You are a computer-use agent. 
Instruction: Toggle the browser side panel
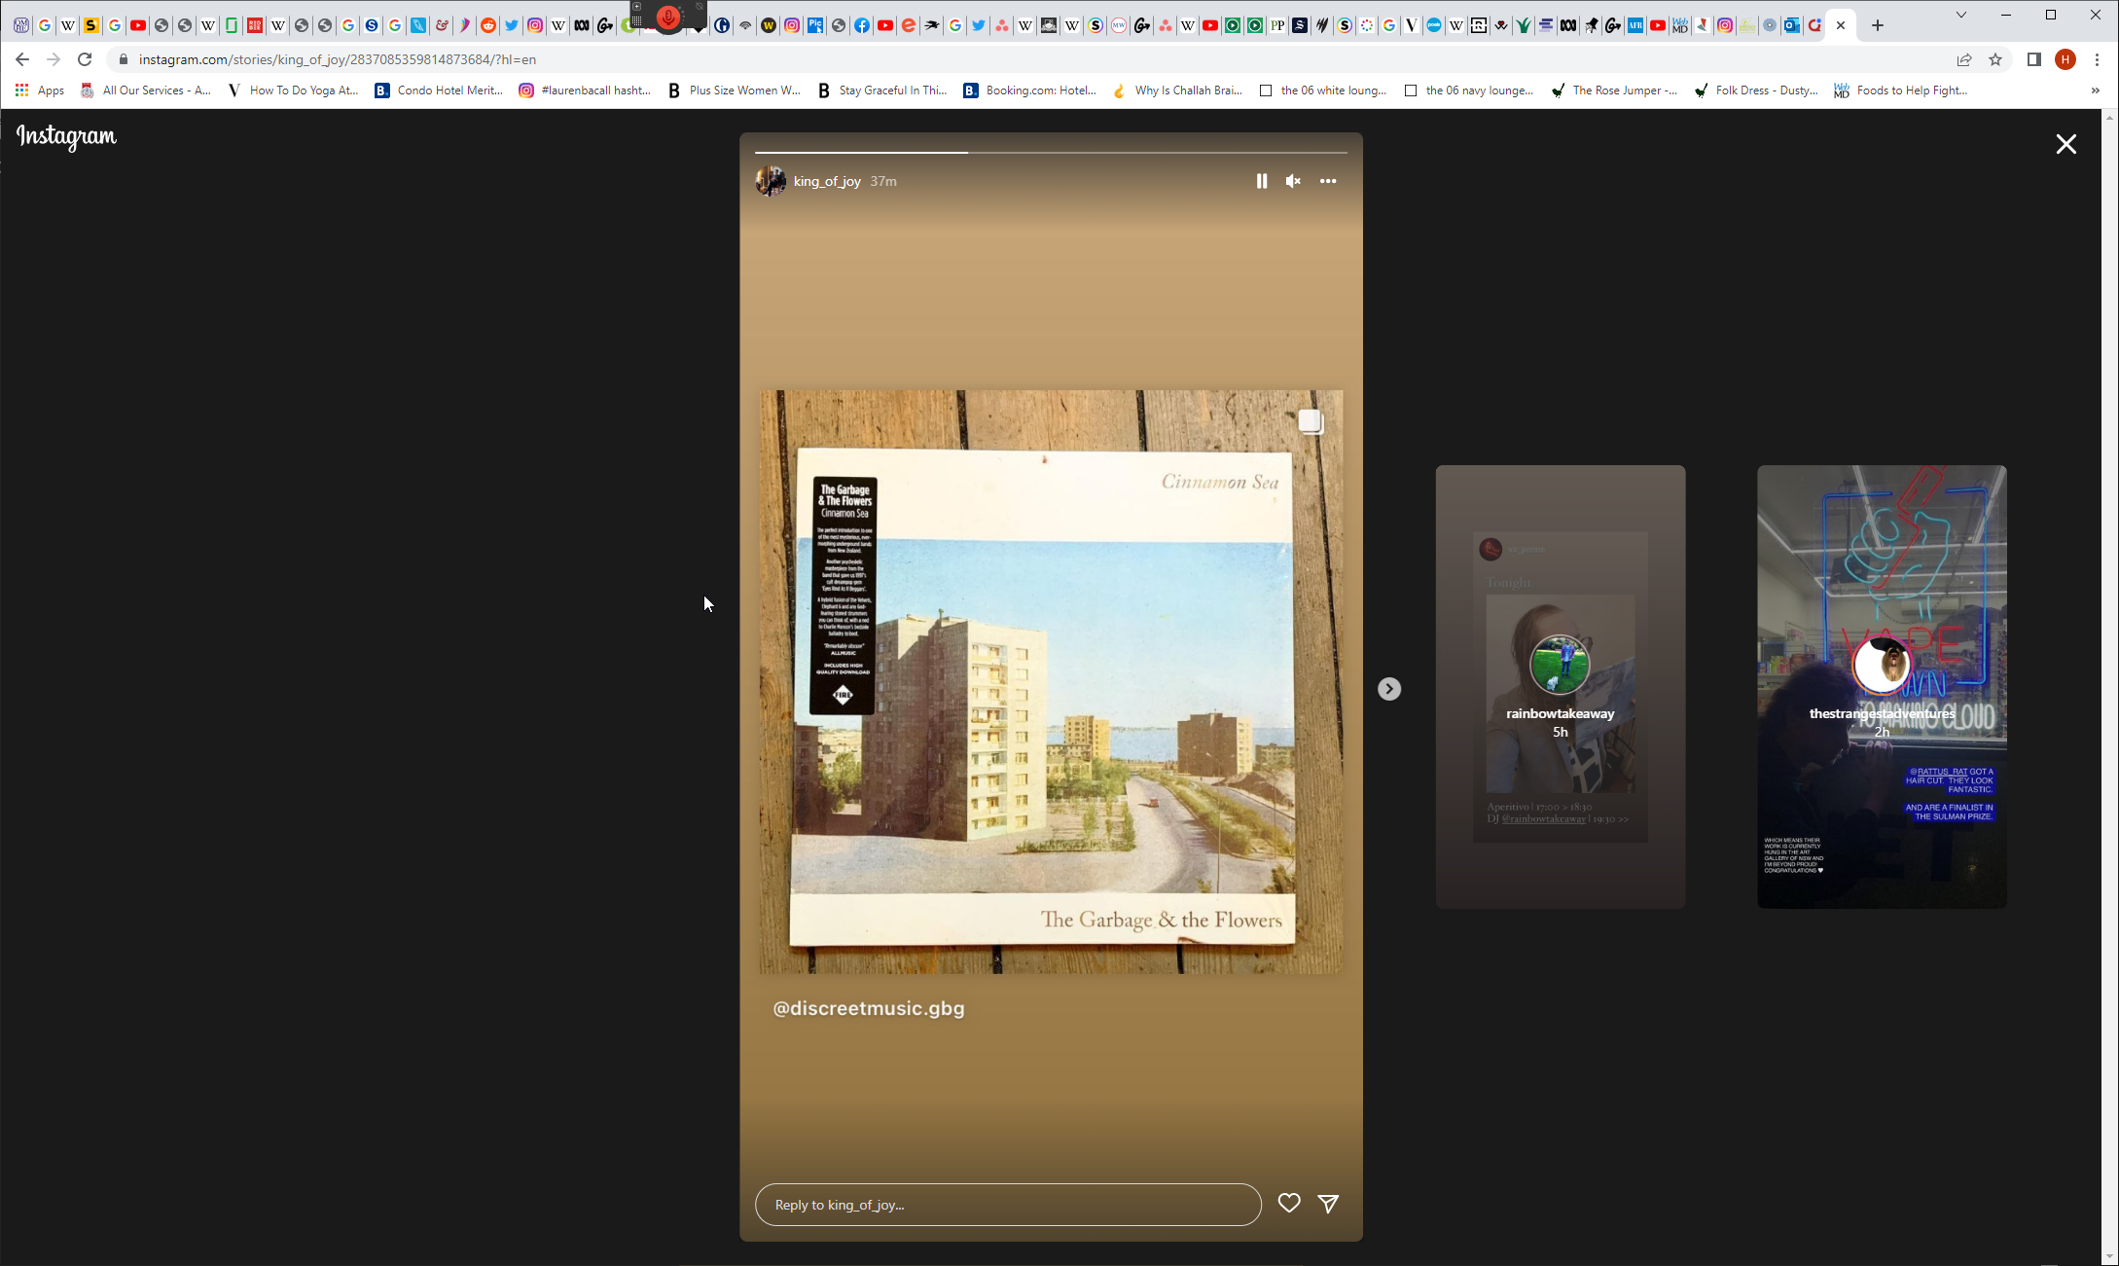[x=2033, y=59]
